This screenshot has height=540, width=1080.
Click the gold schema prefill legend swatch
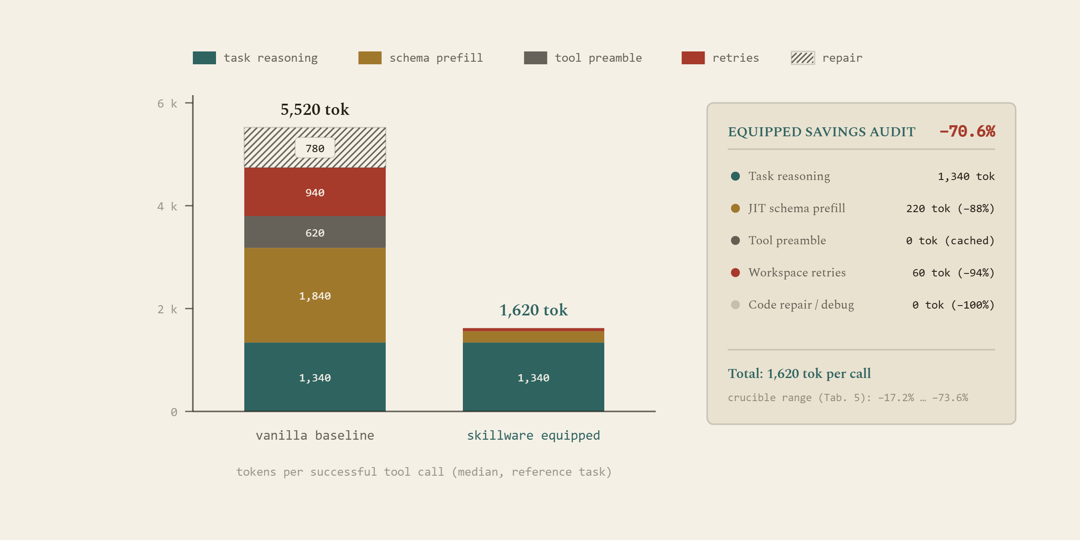370,58
